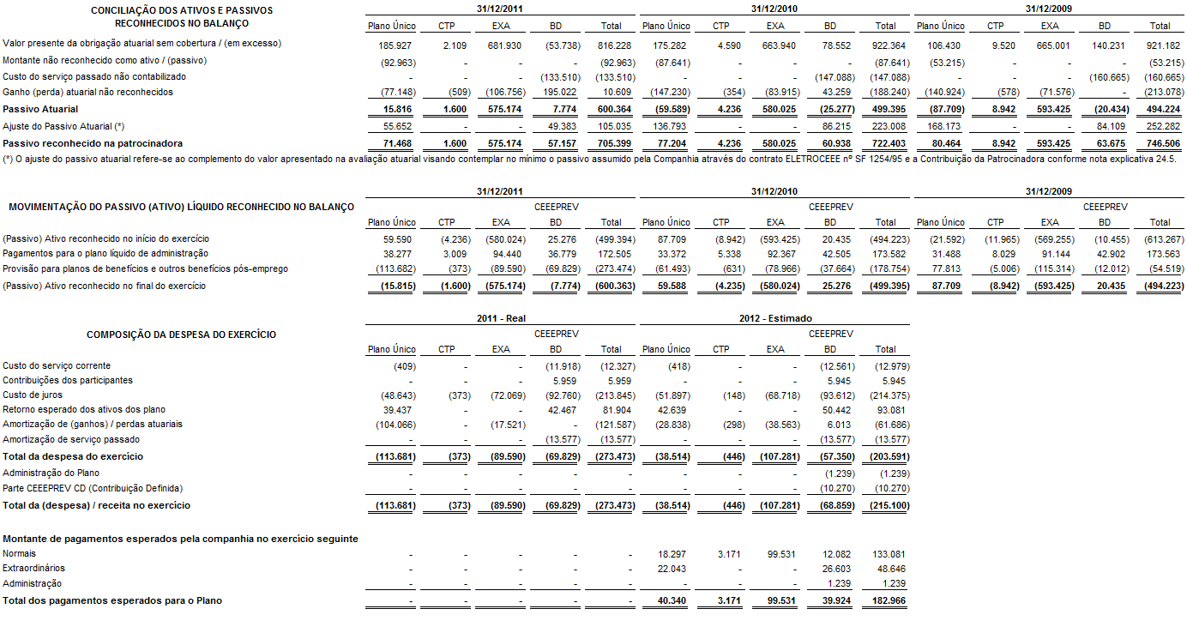Select the 'Administração do Plano' row label

pyautogui.click(x=51, y=473)
